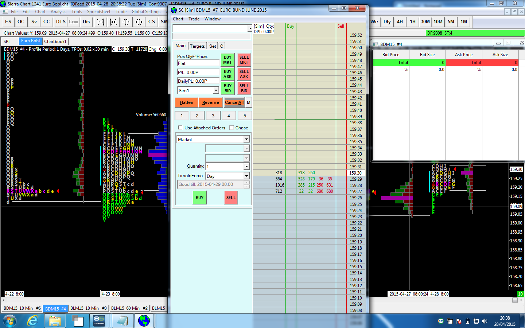Screen dimensions: 525x328
Task: Switch chart to 1M timeframe
Action: (464, 22)
